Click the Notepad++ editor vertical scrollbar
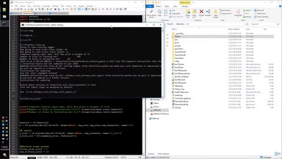282x159 pixels. click(x=144, y=85)
